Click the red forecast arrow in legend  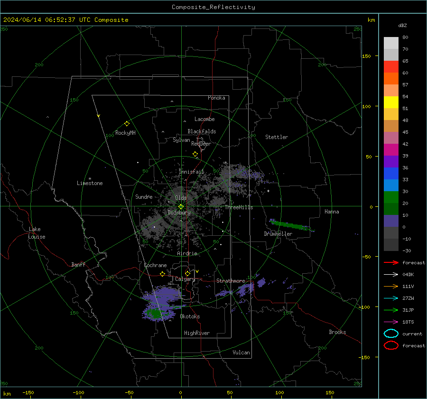[x=391, y=262]
